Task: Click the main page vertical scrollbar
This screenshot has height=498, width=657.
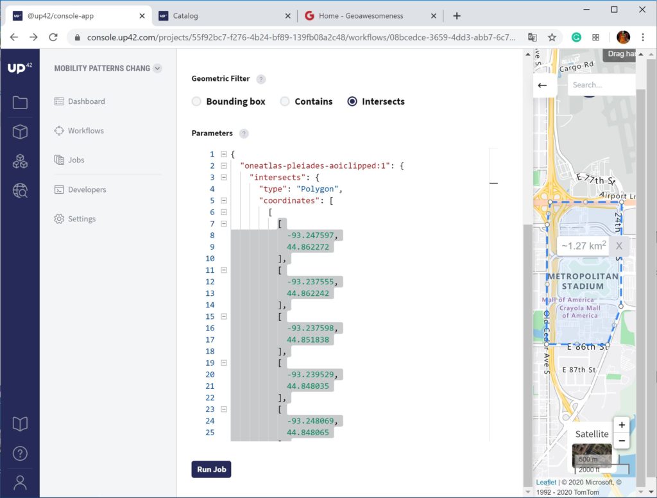Action: click(x=527, y=354)
